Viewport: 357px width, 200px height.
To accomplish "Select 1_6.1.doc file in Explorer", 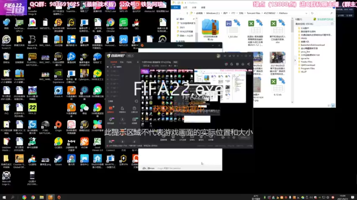I will [x=233, y=28].
